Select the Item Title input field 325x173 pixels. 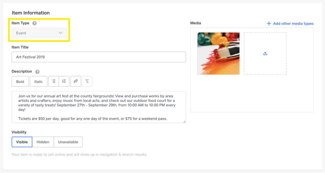(98, 57)
